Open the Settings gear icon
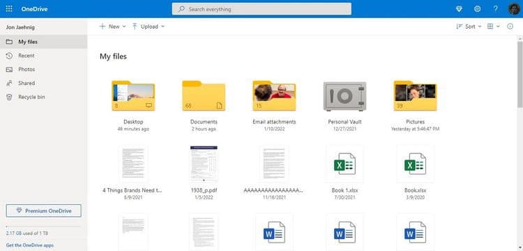The width and height of the screenshot is (523, 251). pyautogui.click(x=477, y=9)
